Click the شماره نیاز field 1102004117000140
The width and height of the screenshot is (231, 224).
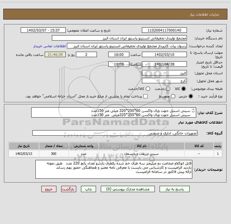[164, 30]
